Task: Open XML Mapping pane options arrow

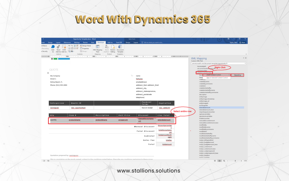Action: [244, 58]
